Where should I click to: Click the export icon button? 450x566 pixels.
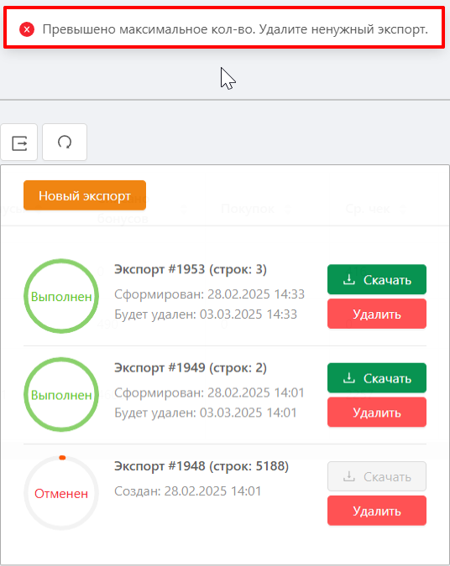click(18, 143)
